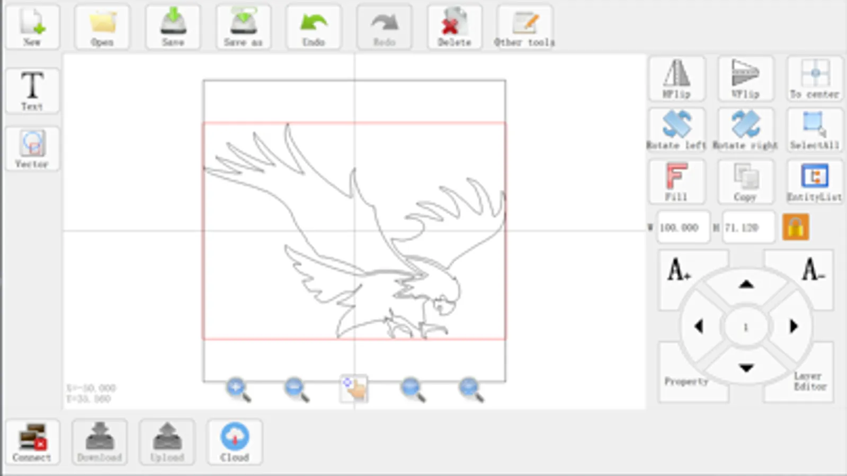847x476 pixels.
Task: Rotate right the selected object
Action: coord(746,130)
